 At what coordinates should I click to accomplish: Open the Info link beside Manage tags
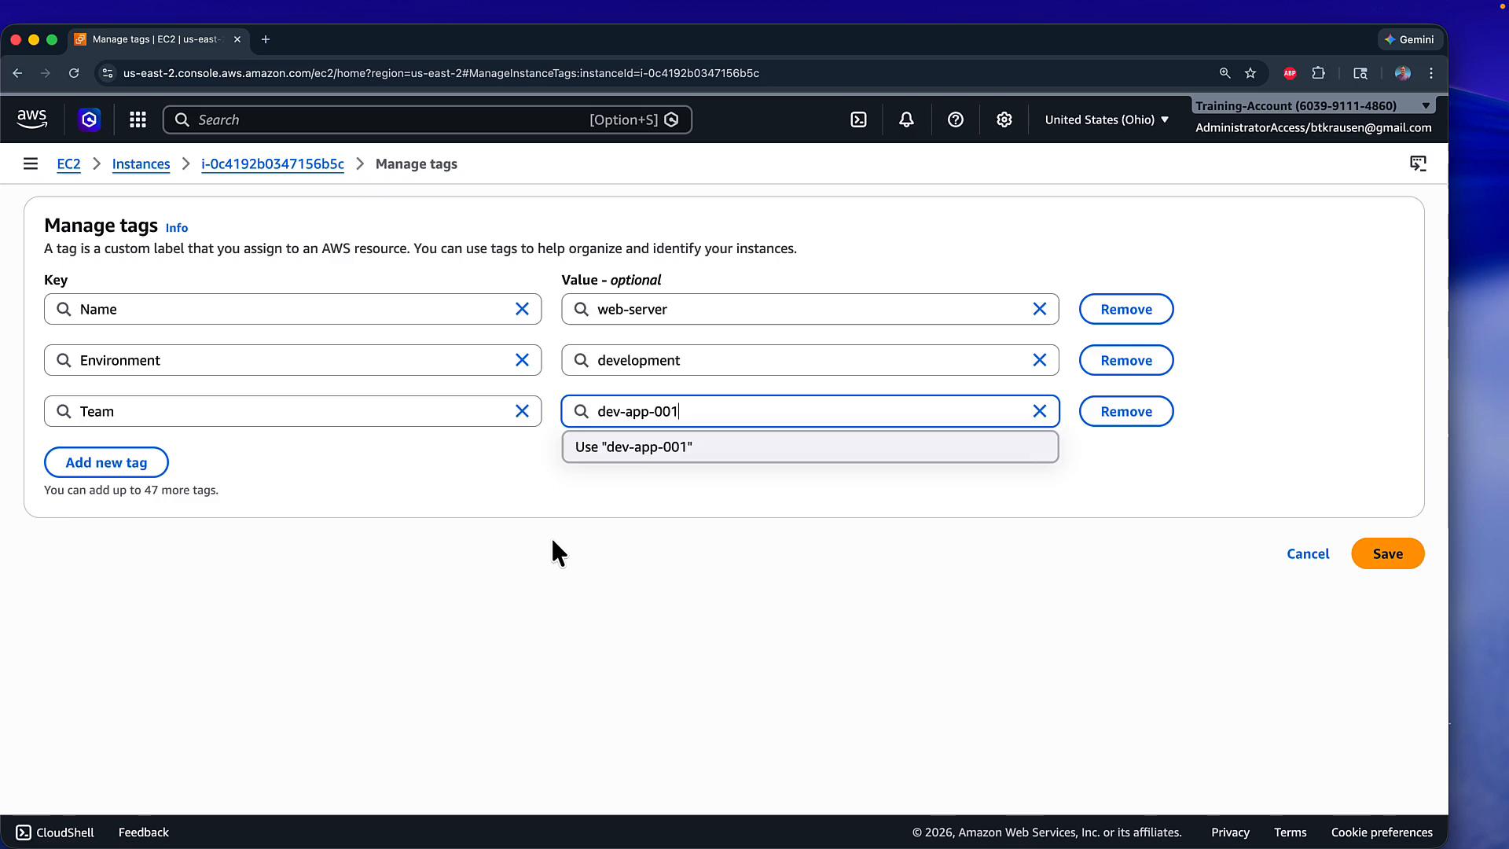click(177, 228)
